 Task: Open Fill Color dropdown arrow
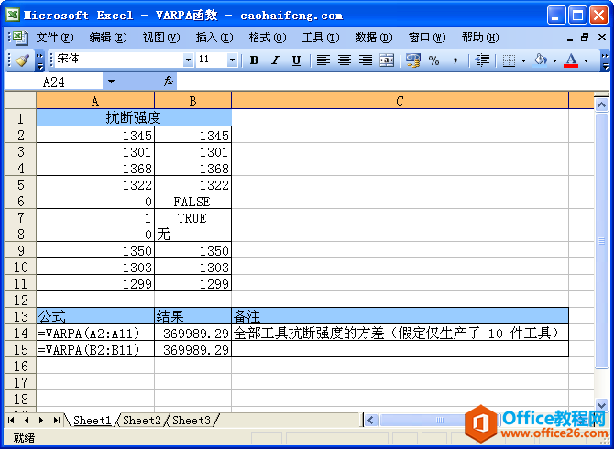554,60
